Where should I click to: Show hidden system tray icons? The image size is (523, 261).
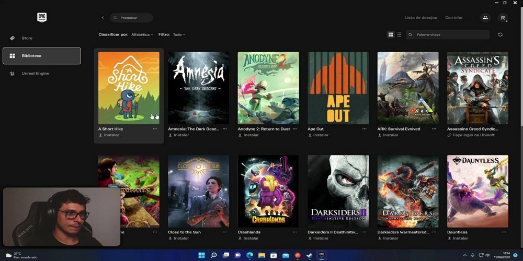click(465, 255)
